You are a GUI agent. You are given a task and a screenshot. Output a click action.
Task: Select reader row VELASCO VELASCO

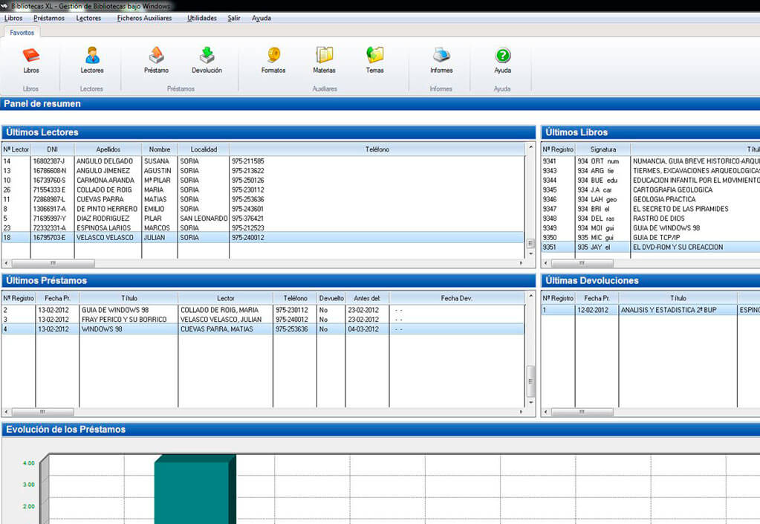pos(105,238)
